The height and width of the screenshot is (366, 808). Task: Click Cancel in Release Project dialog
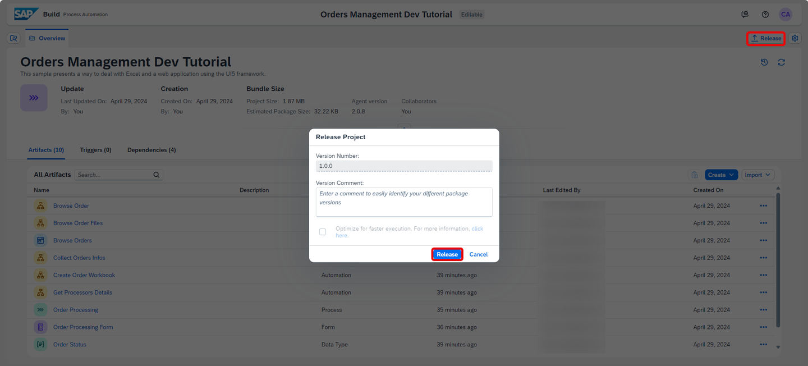coord(479,255)
